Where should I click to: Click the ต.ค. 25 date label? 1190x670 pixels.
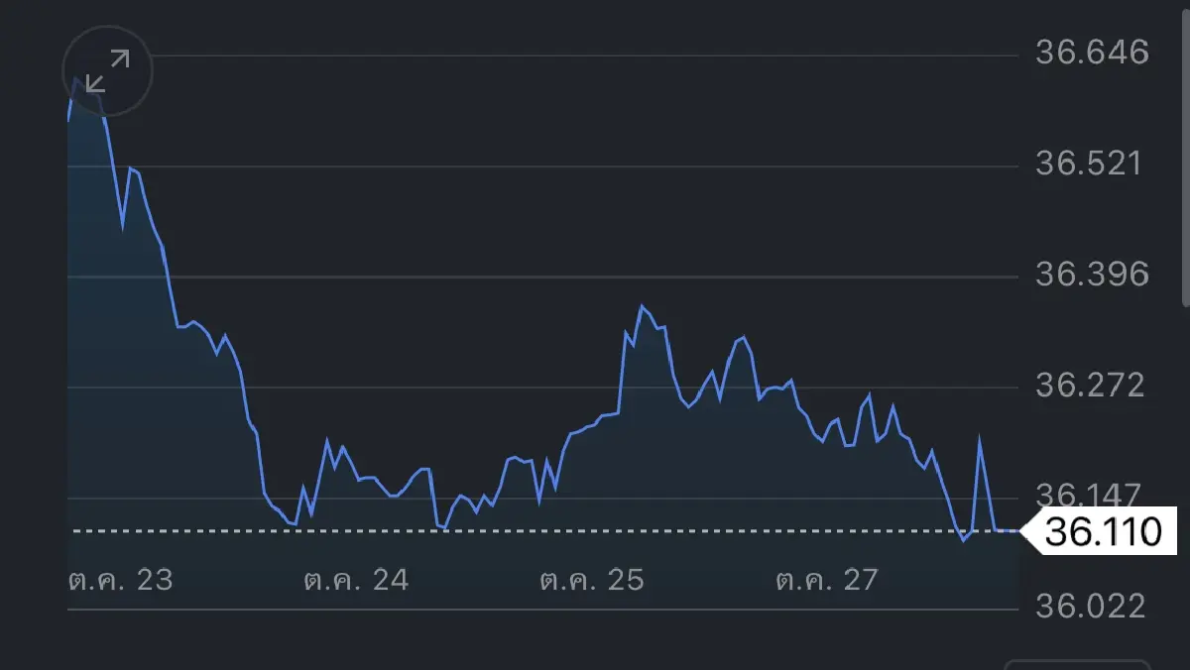592,580
